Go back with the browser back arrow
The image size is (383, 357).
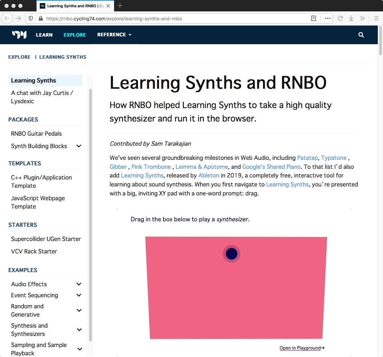pyautogui.click(x=7, y=19)
